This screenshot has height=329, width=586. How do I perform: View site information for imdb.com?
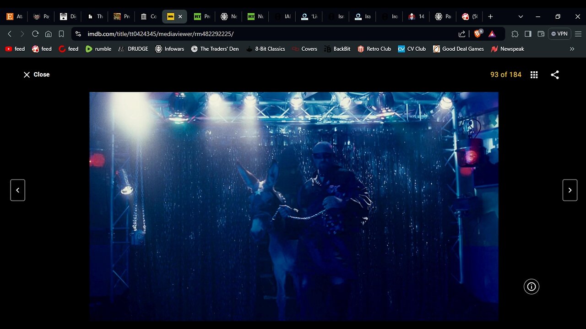(x=78, y=34)
